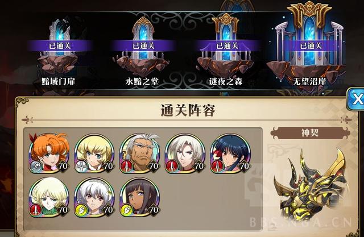Open the 黯域门扉 stage portal
Viewport: 364px width, 237px height.
pyautogui.click(x=59, y=50)
